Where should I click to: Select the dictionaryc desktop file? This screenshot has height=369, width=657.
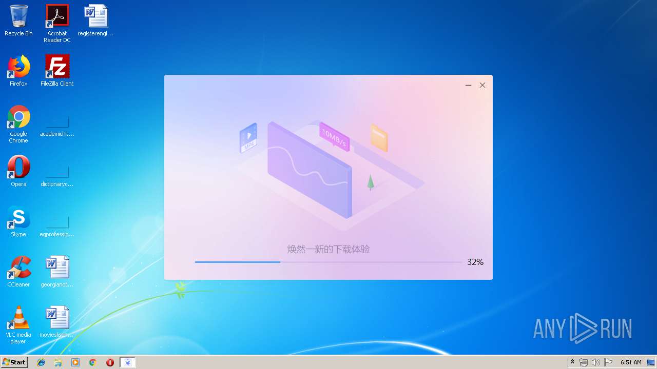[57, 174]
